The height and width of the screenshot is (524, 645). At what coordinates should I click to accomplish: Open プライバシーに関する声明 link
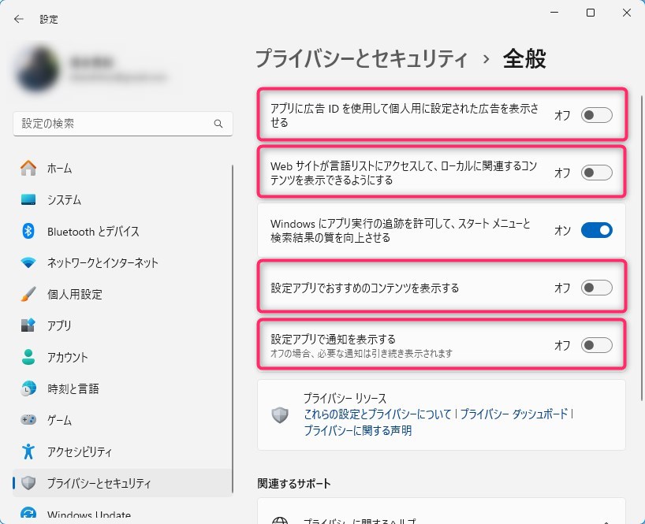tap(357, 431)
